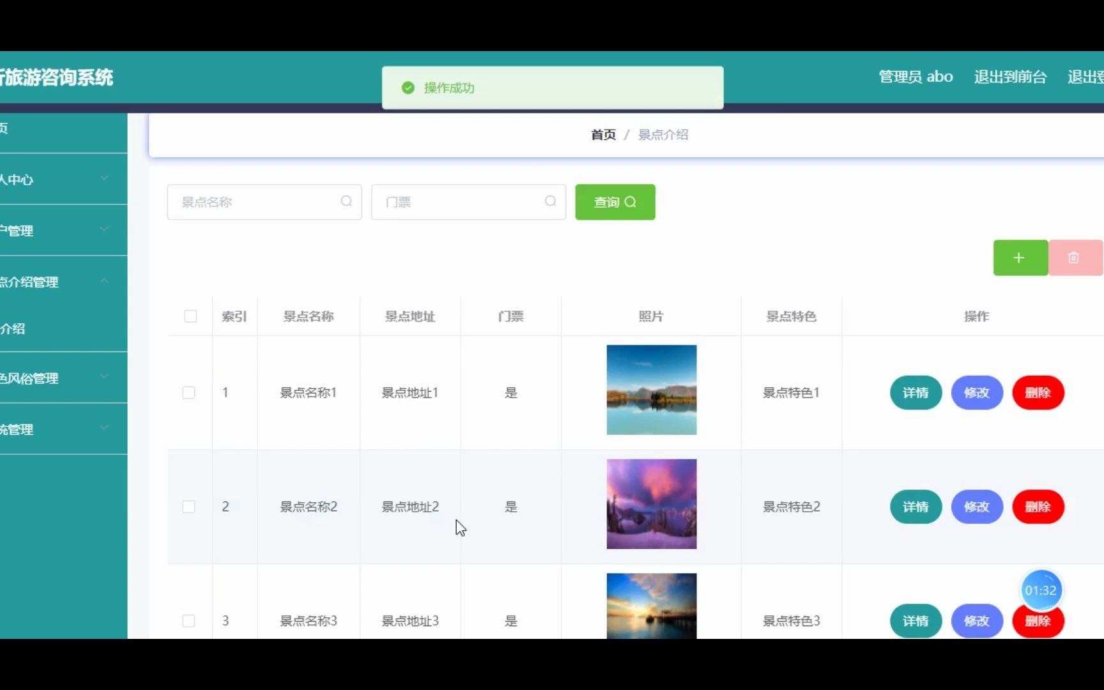Click the cell 景点特色1
Image resolution: width=1104 pixels, height=690 pixels.
coord(792,392)
